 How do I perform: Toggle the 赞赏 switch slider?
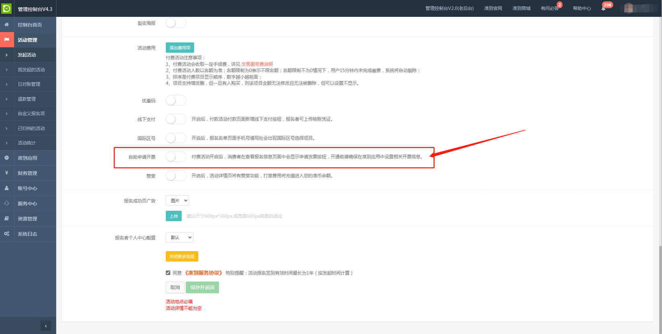[176, 176]
